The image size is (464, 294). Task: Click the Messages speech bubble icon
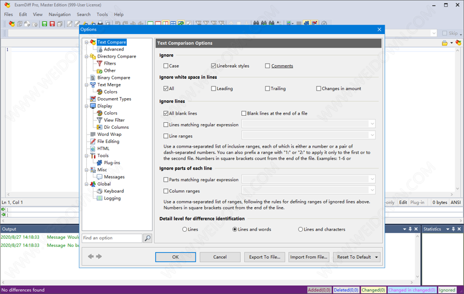(99, 177)
